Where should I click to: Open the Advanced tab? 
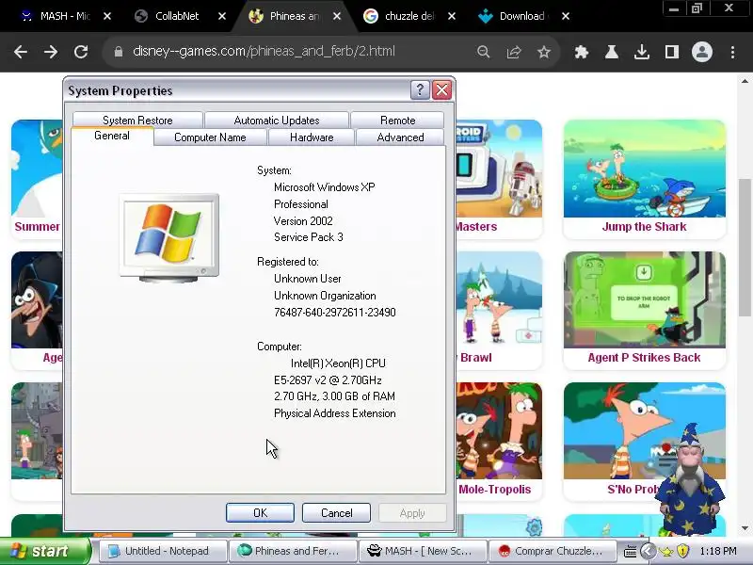400,137
